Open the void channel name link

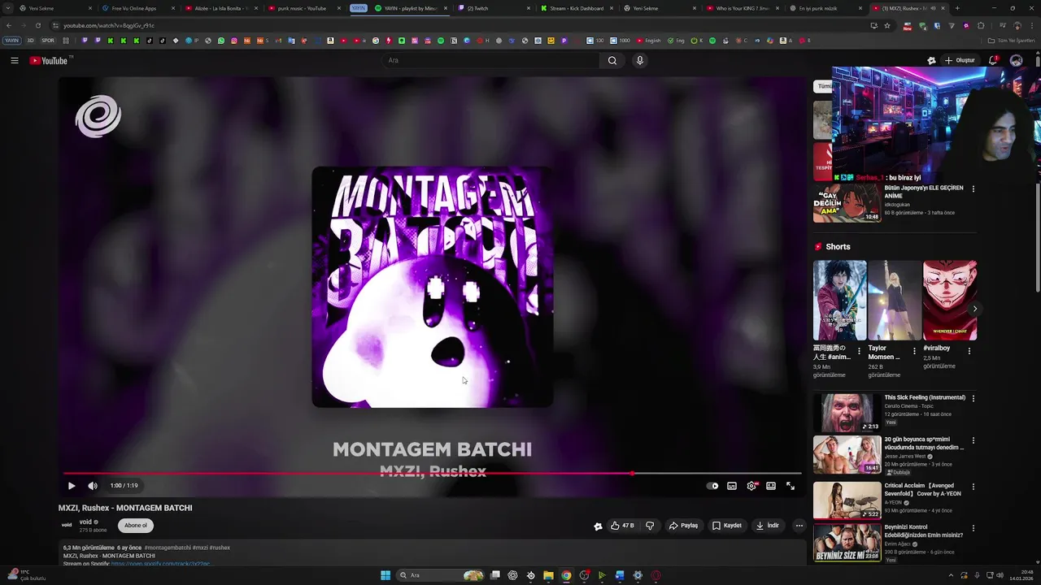(85, 522)
